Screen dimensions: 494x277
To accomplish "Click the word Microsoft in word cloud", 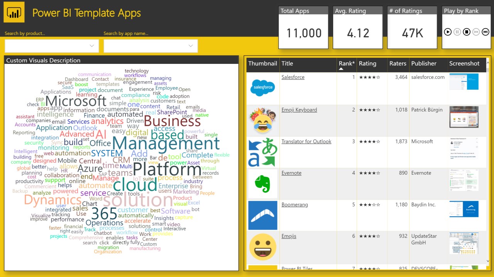I will (76, 101).
